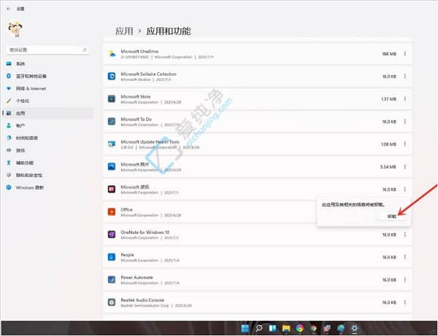The height and width of the screenshot is (336, 438).
Task: Open File Explorer from taskbar
Action: pyautogui.click(x=286, y=328)
